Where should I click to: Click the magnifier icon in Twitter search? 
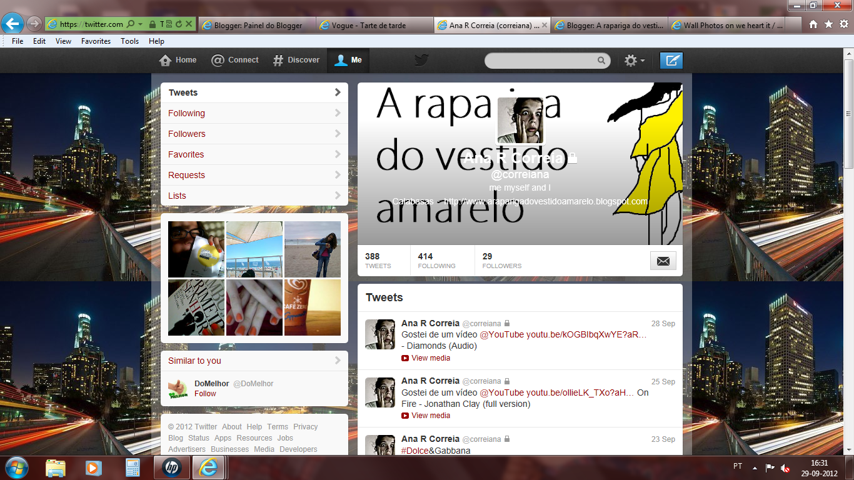[x=601, y=61]
